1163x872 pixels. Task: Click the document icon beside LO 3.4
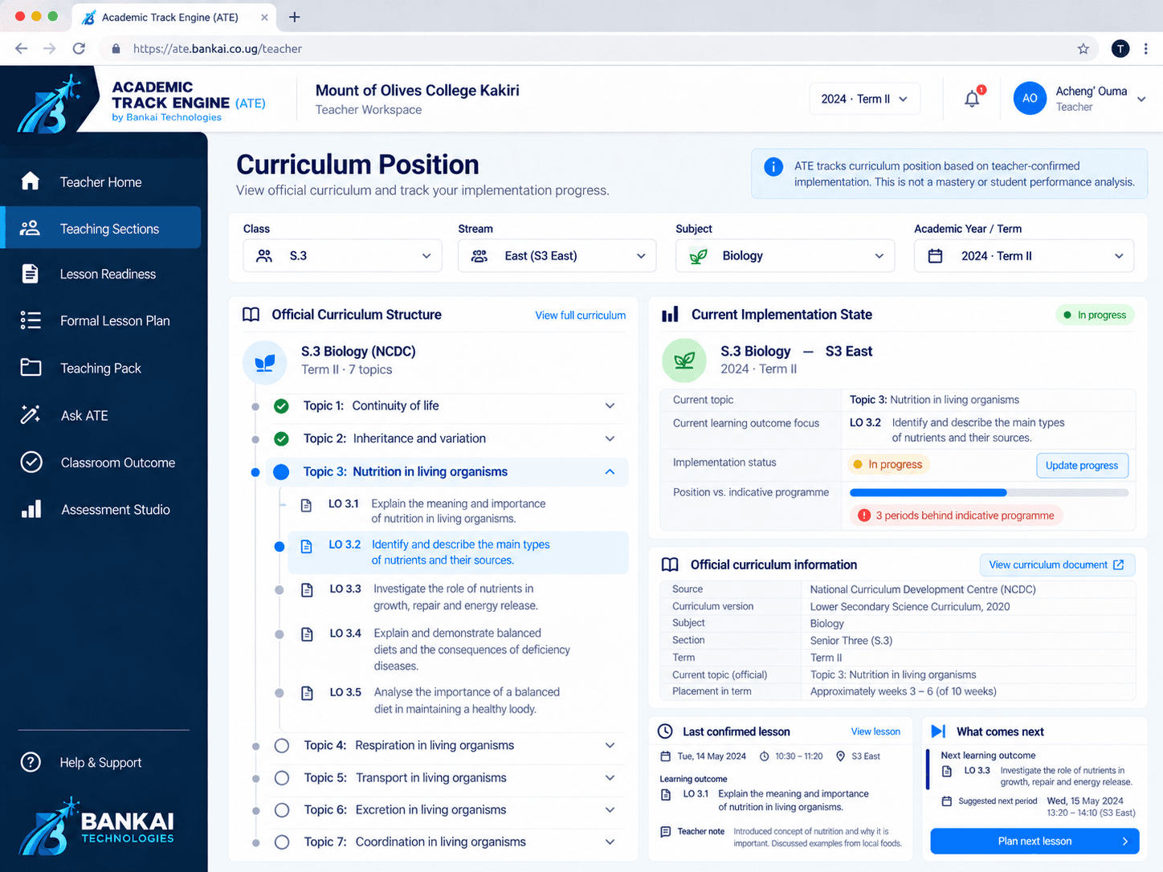point(307,634)
